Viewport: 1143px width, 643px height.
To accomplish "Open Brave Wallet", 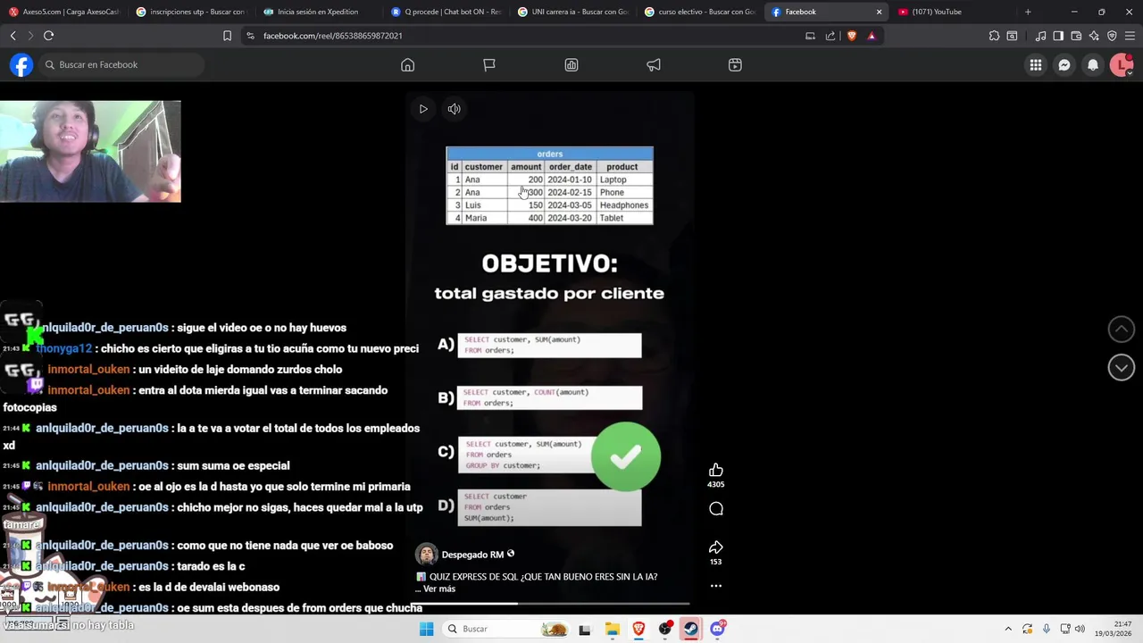I will tap(1076, 36).
